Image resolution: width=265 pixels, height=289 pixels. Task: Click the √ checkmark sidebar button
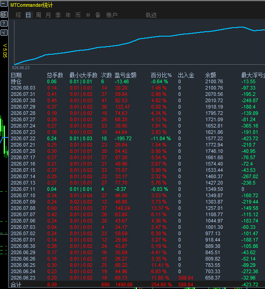point(4,33)
